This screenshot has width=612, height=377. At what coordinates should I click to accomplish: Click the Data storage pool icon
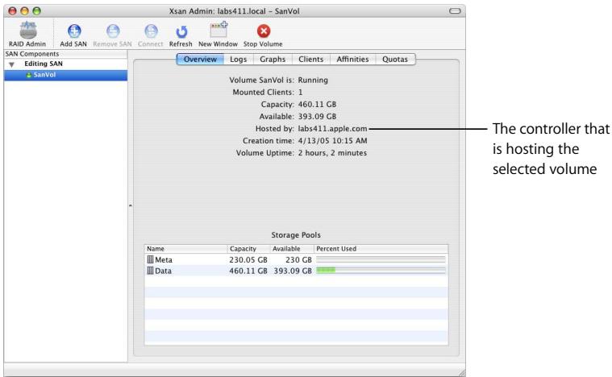pos(150,271)
